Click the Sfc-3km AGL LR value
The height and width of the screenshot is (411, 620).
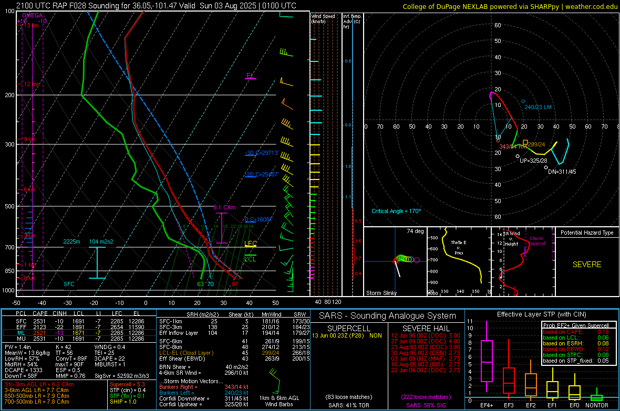(39, 384)
